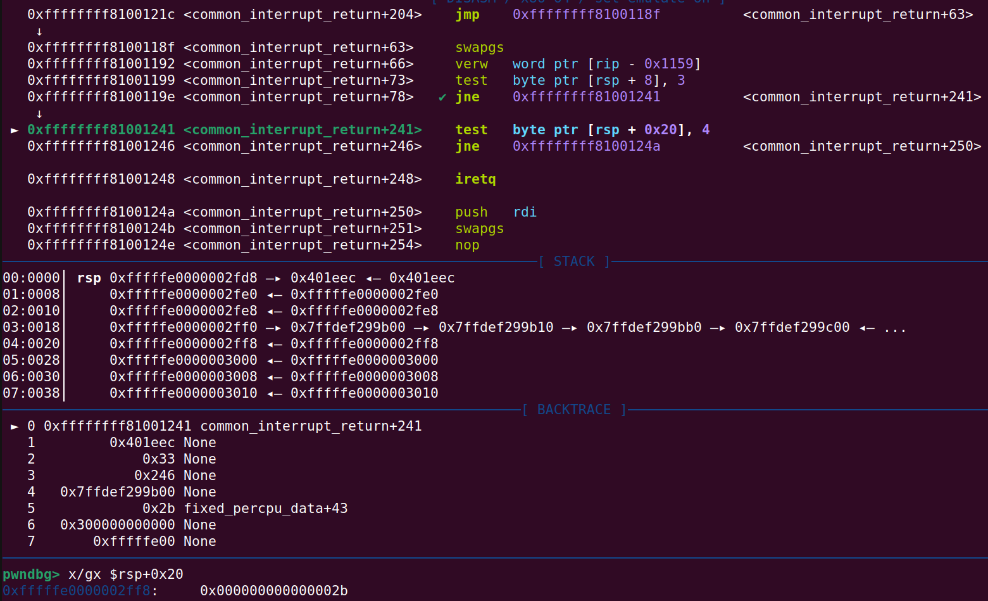The height and width of the screenshot is (601, 988).
Task: Click the output value 0x000000000000002b
Action: tap(273, 591)
